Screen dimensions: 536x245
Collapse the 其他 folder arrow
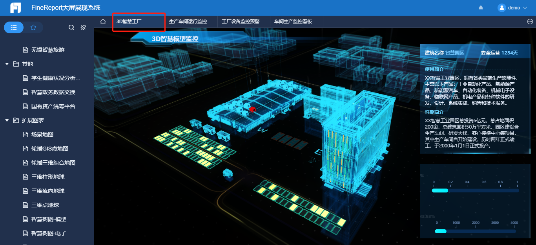tap(7, 64)
